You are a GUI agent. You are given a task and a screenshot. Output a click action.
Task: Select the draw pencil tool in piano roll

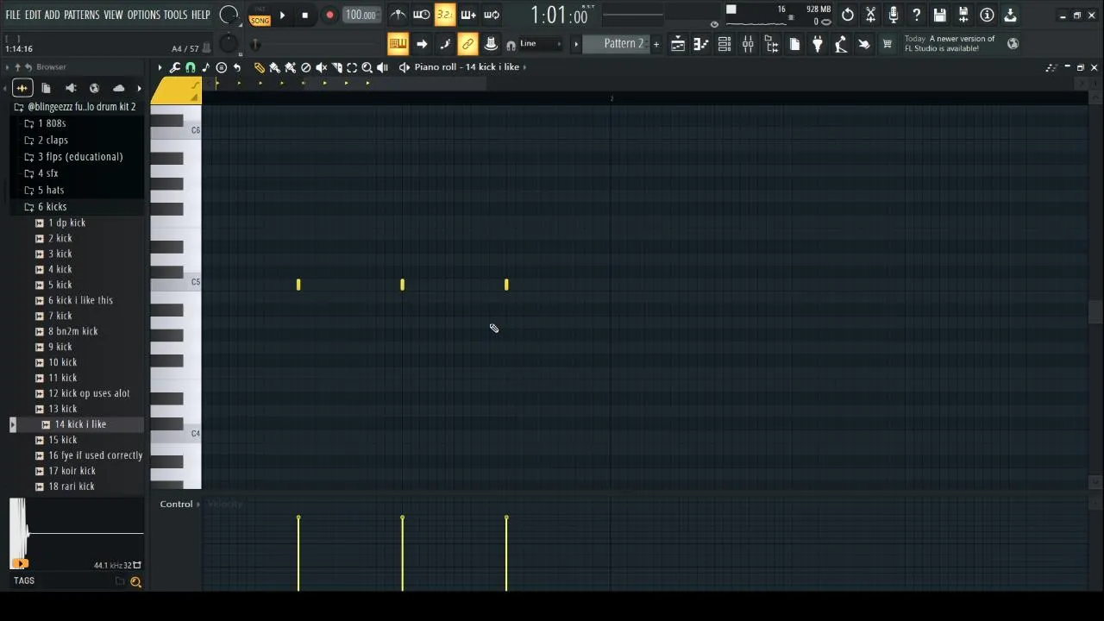coord(259,67)
